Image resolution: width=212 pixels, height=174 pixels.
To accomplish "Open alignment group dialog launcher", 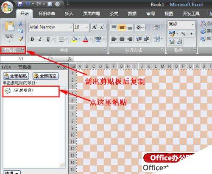I will pyautogui.click(x=162, y=49).
